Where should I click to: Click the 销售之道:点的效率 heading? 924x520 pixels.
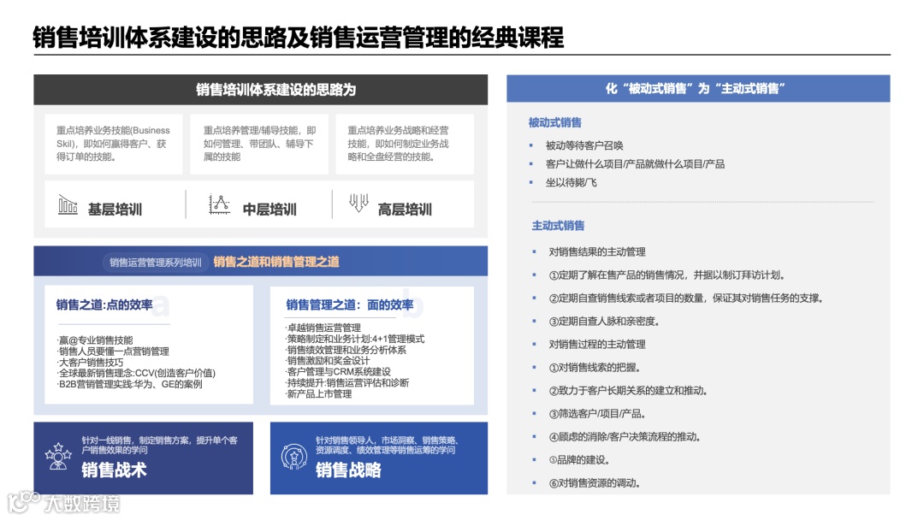[104, 304]
